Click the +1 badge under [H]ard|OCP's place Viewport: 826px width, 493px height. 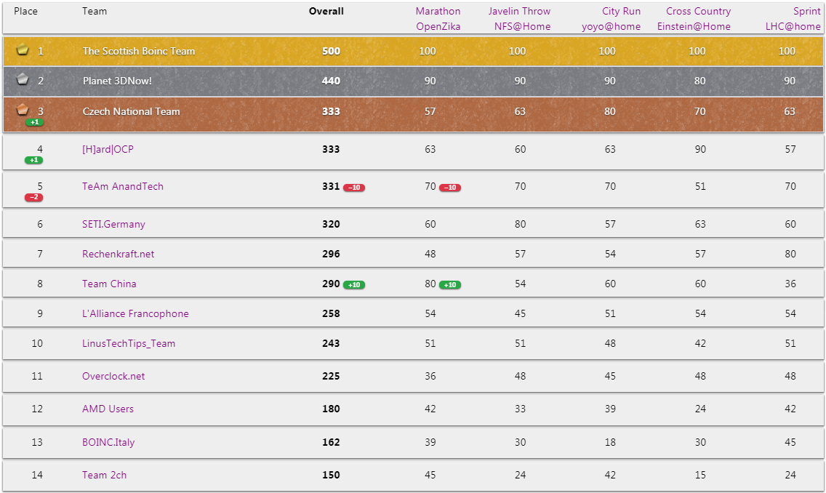[x=33, y=160]
